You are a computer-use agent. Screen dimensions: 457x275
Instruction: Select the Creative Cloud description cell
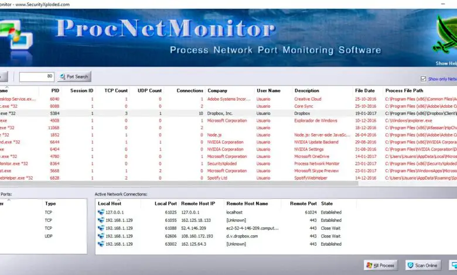(308, 99)
